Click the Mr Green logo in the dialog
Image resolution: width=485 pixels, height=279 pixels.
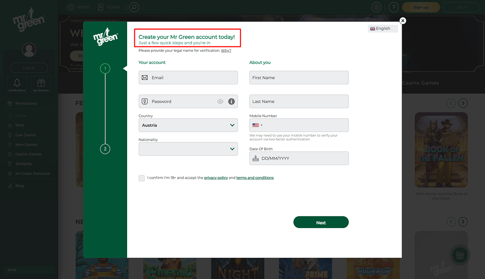(105, 37)
